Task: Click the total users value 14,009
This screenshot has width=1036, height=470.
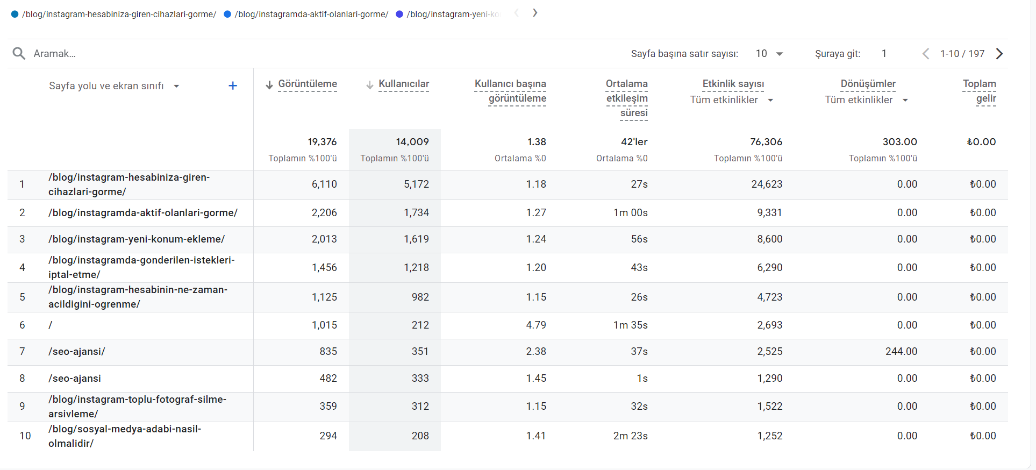Action: point(412,142)
